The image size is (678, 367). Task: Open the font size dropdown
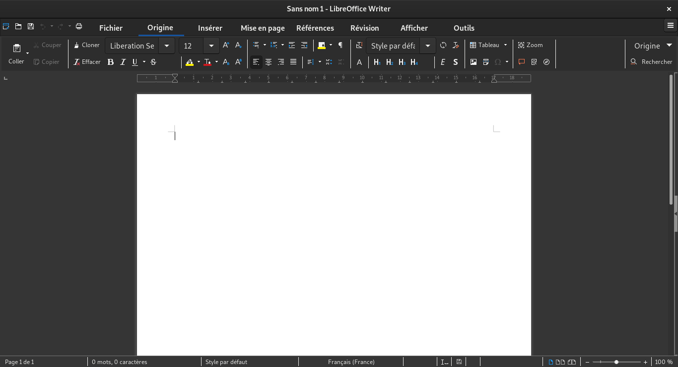click(211, 46)
